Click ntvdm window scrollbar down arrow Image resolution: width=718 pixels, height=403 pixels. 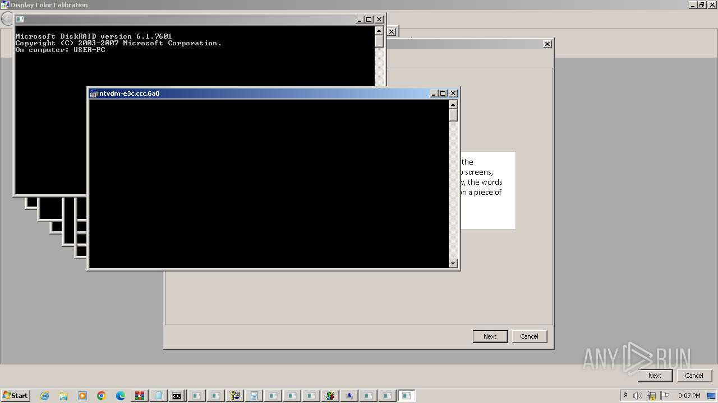453,264
